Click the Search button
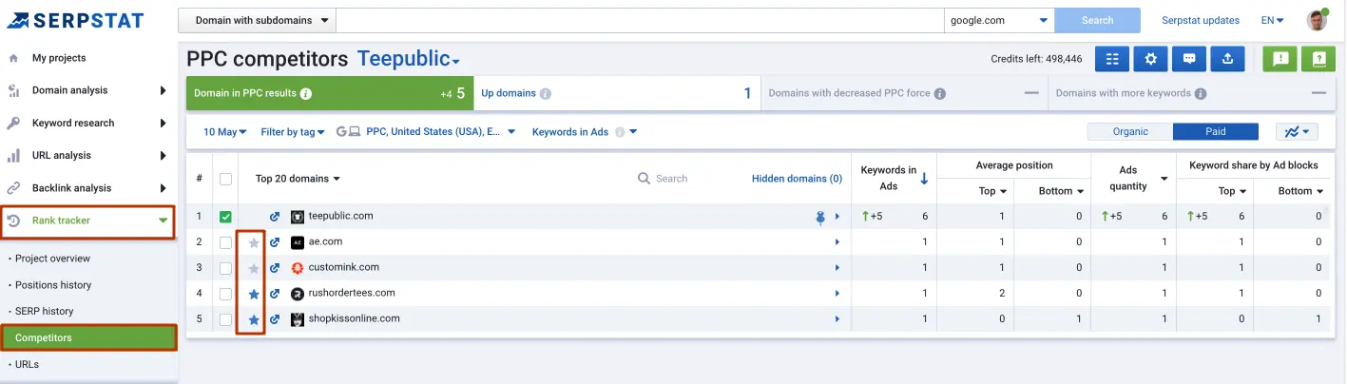This screenshot has height=384, width=1347. click(x=1097, y=20)
